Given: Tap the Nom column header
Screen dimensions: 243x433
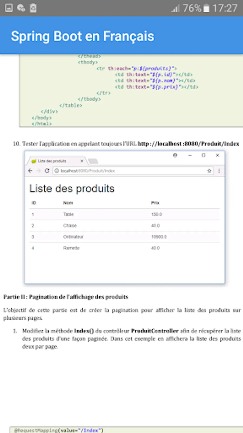Looking at the screenshot, I should pyautogui.click(x=68, y=203).
